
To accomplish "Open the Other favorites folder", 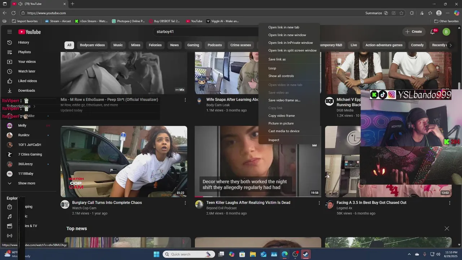I will tap(446, 21).
